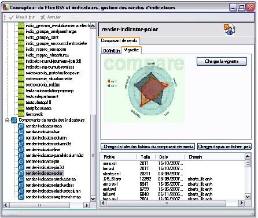Select render-indicator-column tree item
The image size is (258, 218).
(x=46, y=138)
